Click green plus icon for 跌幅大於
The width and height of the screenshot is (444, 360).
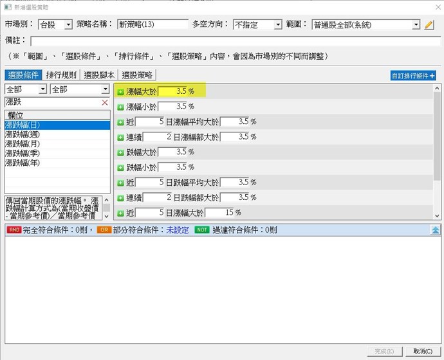[x=120, y=152]
